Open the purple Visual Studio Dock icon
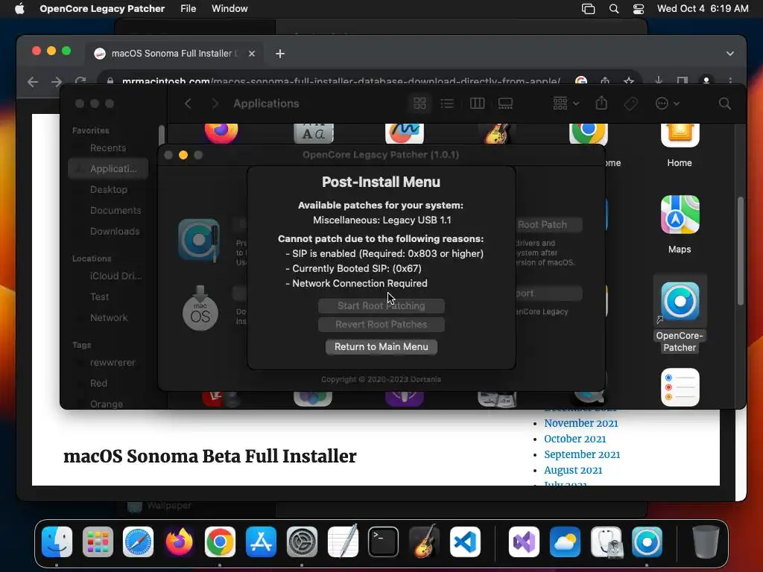 [524, 542]
